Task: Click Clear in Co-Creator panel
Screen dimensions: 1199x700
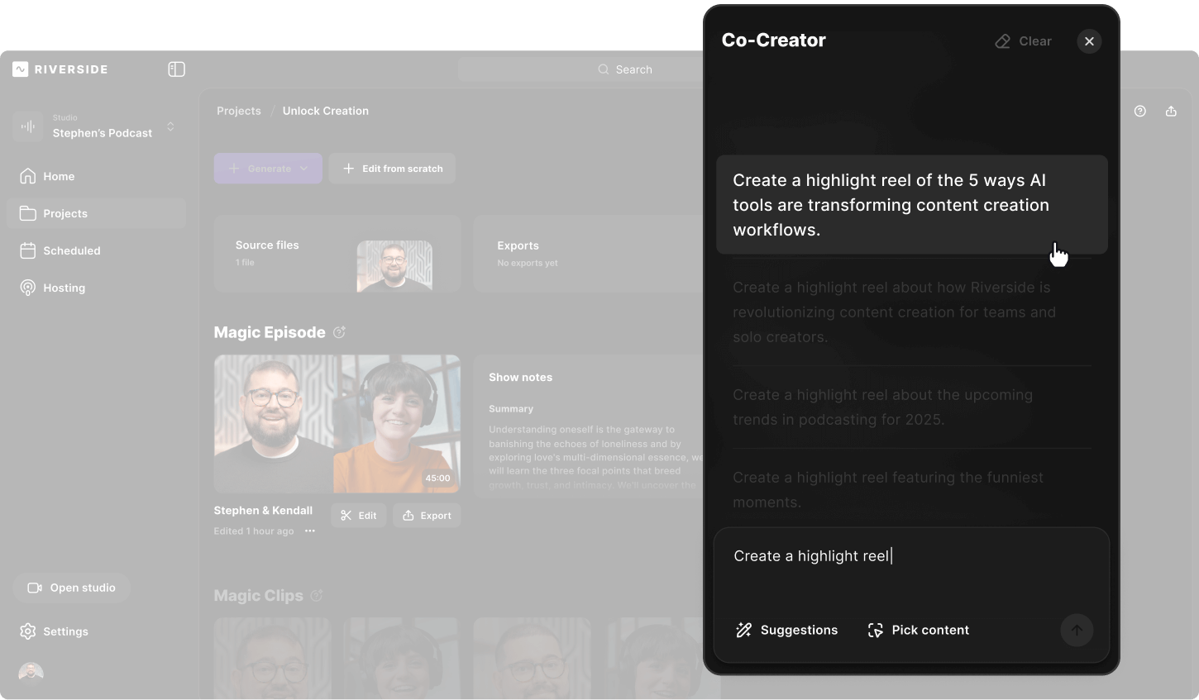Action: [1024, 41]
